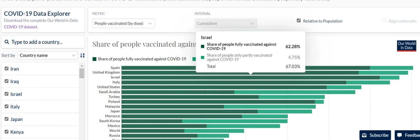Open the Interval Cumulative dropdown
This screenshot has width=420, height=140.
[226, 24]
